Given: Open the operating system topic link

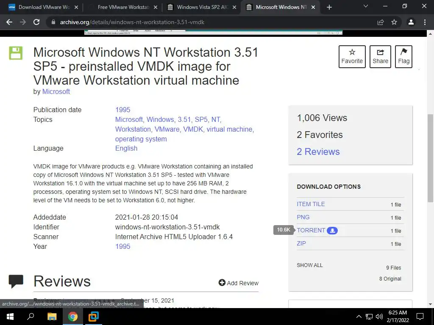Looking at the screenshot, I should point(141,139).
